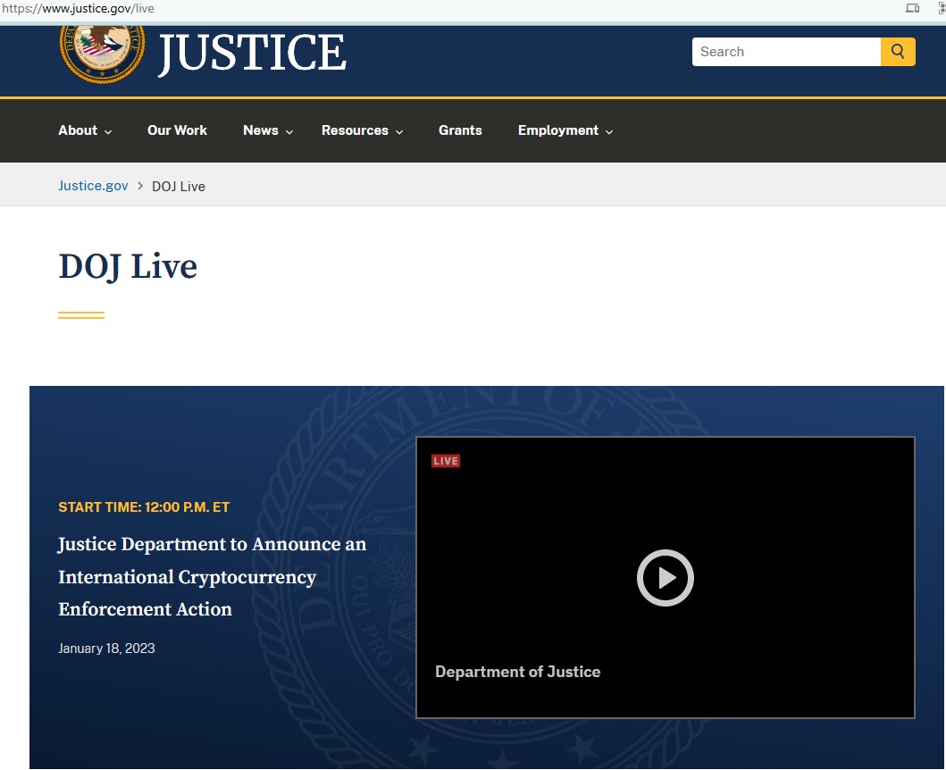Open the Our Work navigation item
This screenshot has height=770, width=946.
click(x=177, y=130)
